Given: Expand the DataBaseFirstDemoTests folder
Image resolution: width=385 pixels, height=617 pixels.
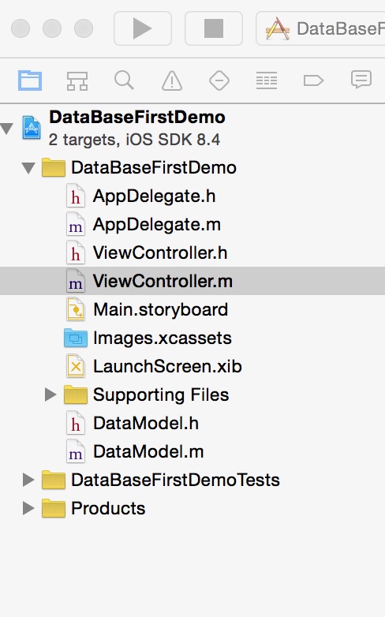Looking at the screenshot, I should (28, 480).
